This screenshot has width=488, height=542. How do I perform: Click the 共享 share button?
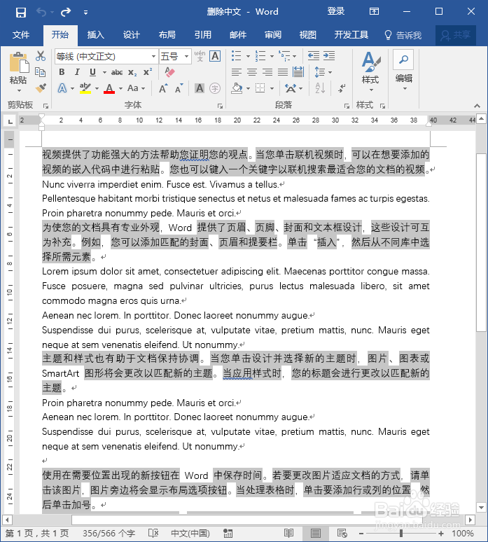456,35
